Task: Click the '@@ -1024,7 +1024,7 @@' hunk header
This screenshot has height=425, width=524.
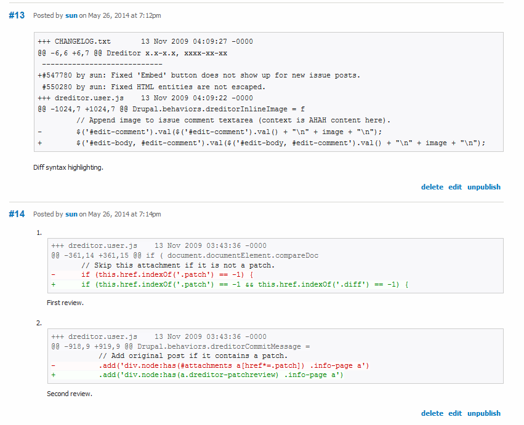Action: [x=171, y=109]
